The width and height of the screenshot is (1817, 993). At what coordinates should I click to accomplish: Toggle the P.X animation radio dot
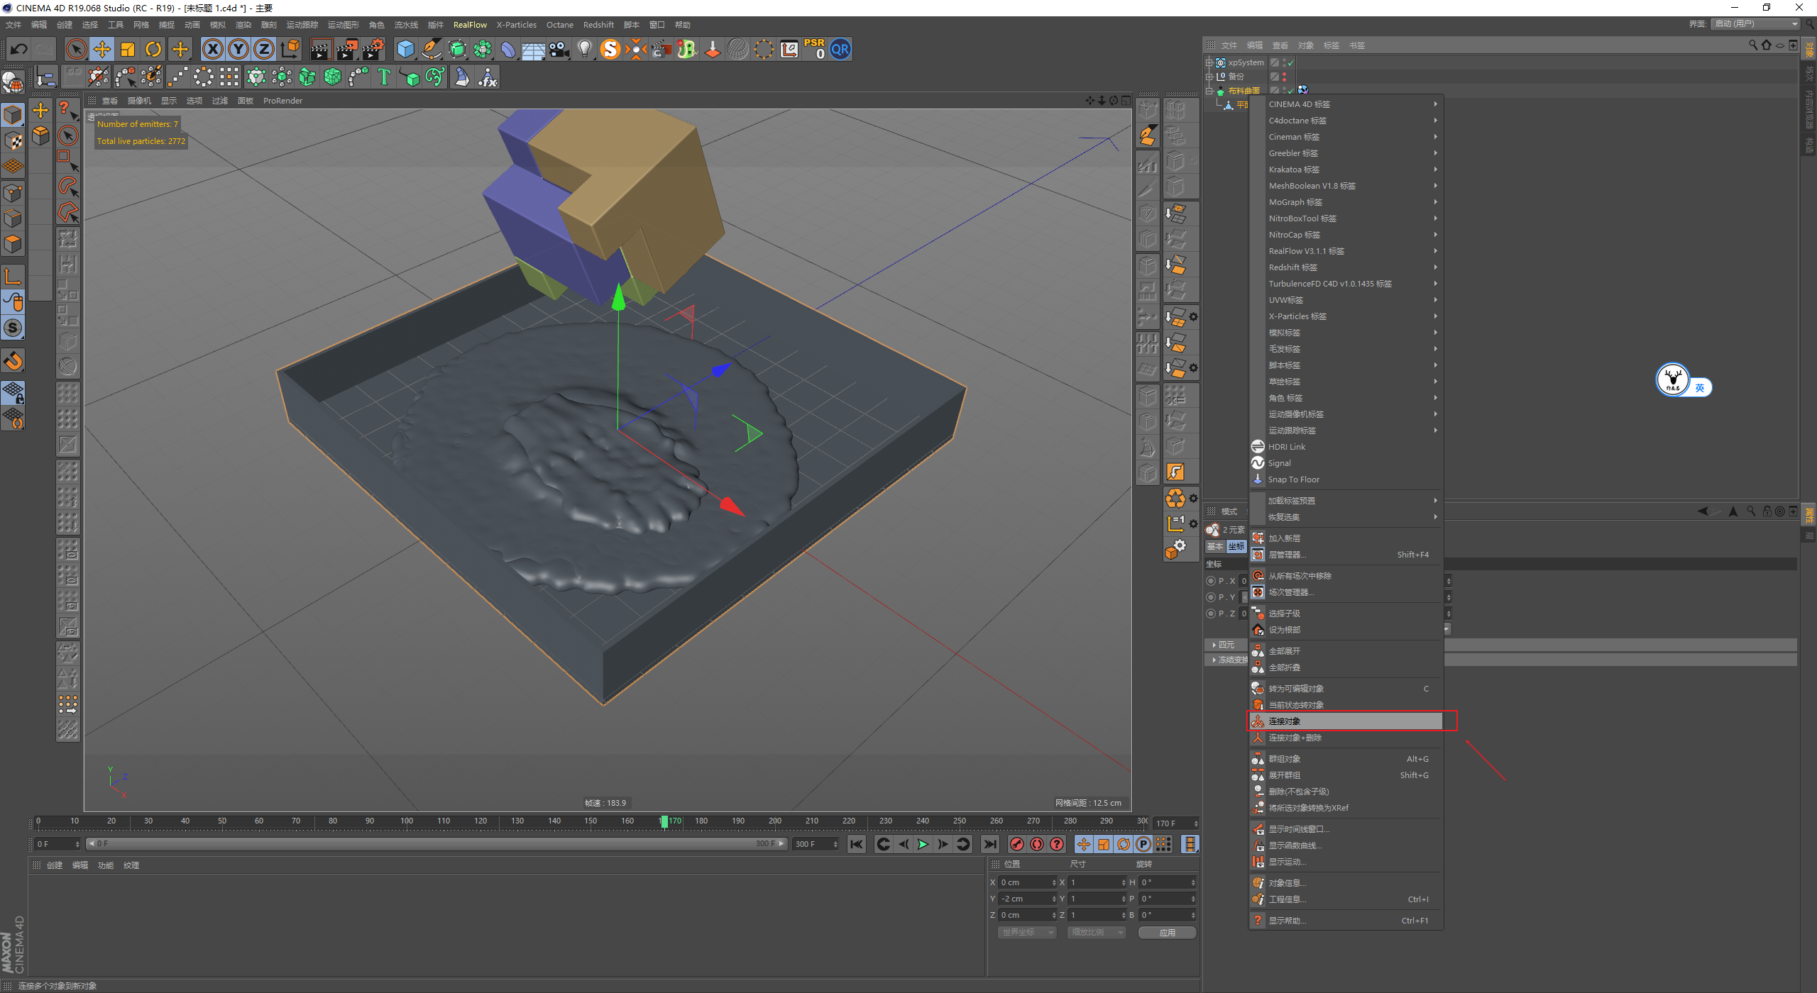click(x=1211, y=581)
